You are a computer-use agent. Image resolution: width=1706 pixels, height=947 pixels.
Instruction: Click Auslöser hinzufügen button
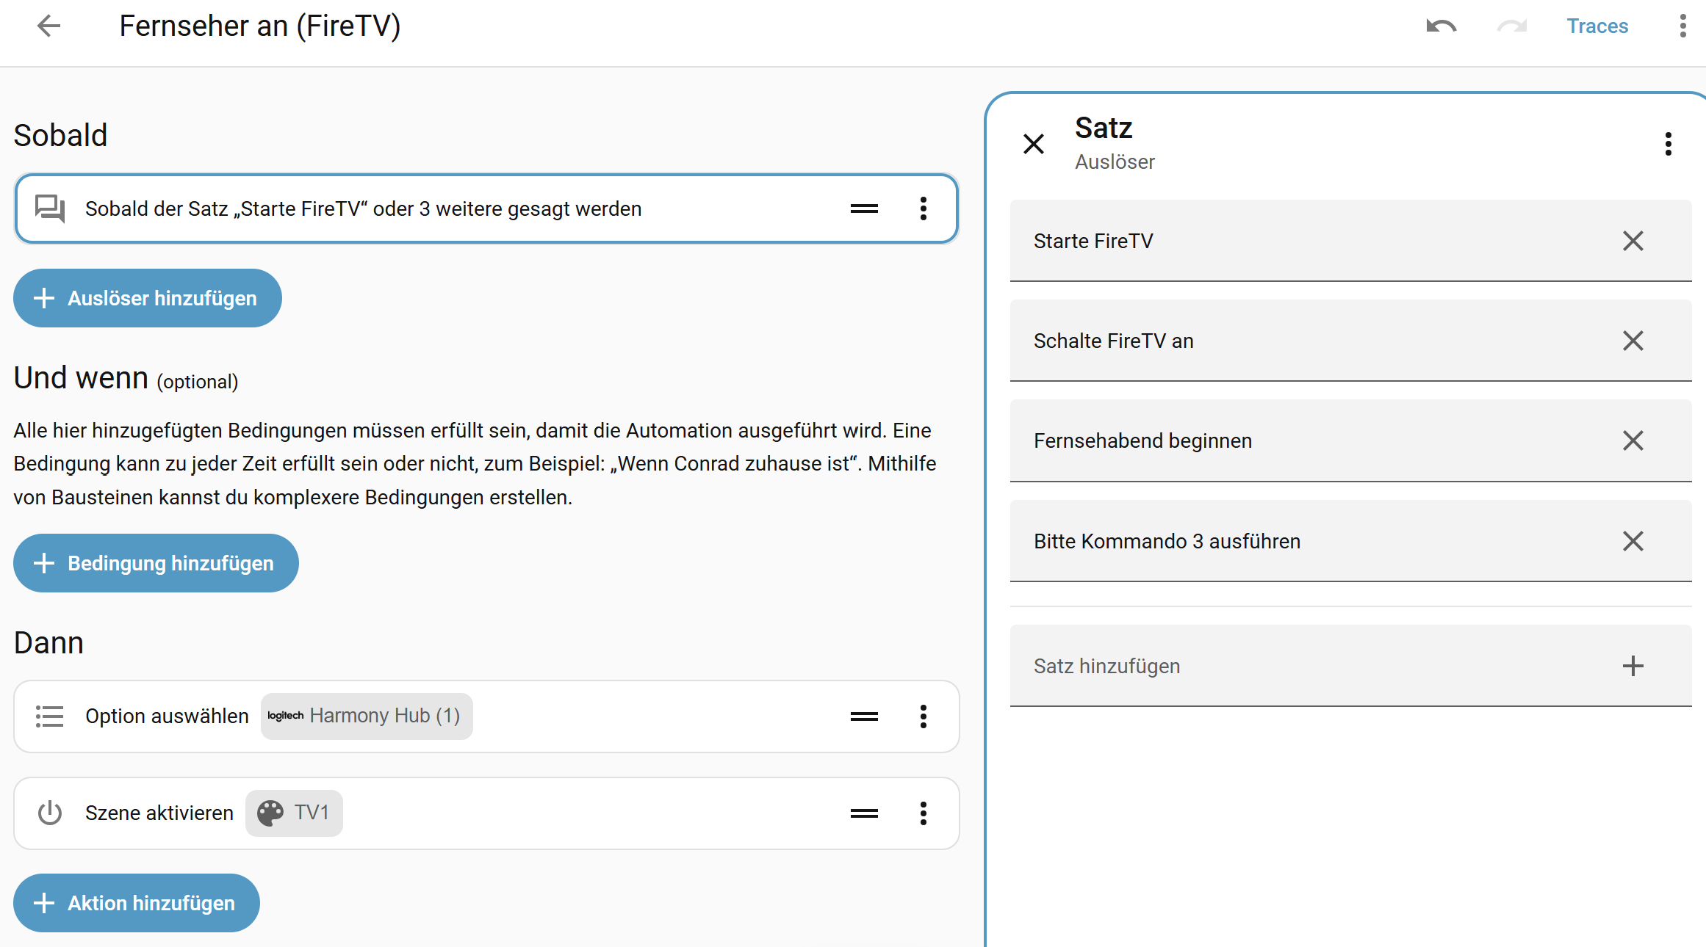click(x=148, y=298)
